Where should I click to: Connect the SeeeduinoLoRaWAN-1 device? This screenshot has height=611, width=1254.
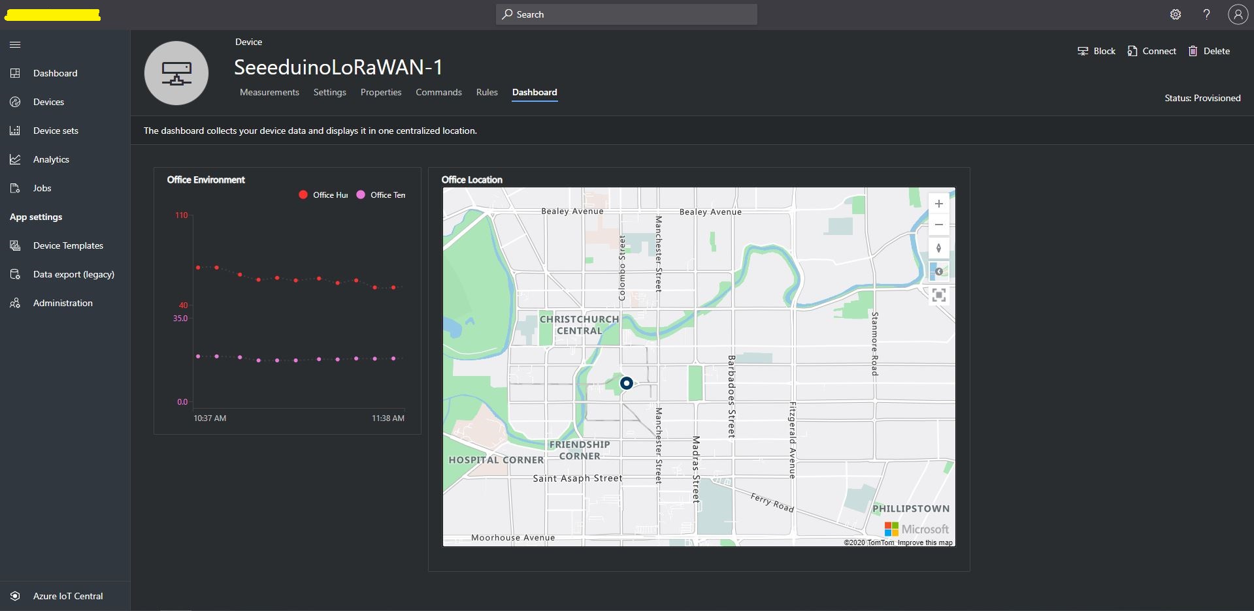click(1151, 51)
